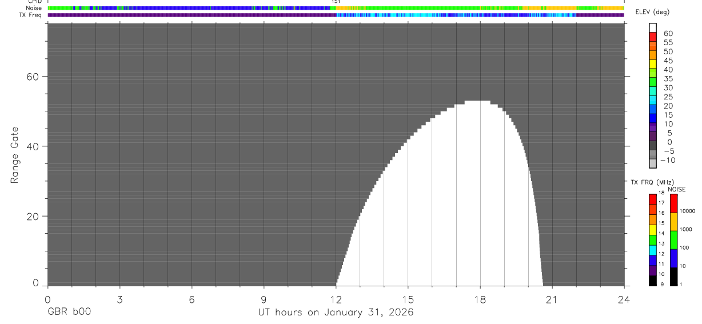This screenshot has width=702, height=324.
Task: Click the "40" tick on the Range Gate axis
Action: point(34,146)
